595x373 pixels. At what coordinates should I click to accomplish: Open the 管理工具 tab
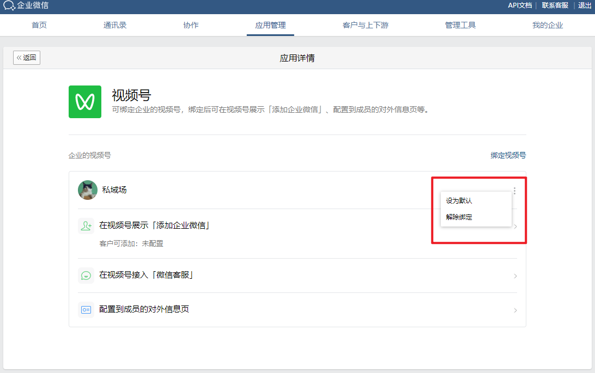click(460, 25)
